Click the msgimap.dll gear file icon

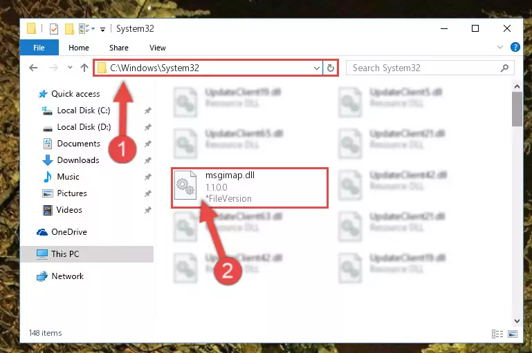coord(185,185)
